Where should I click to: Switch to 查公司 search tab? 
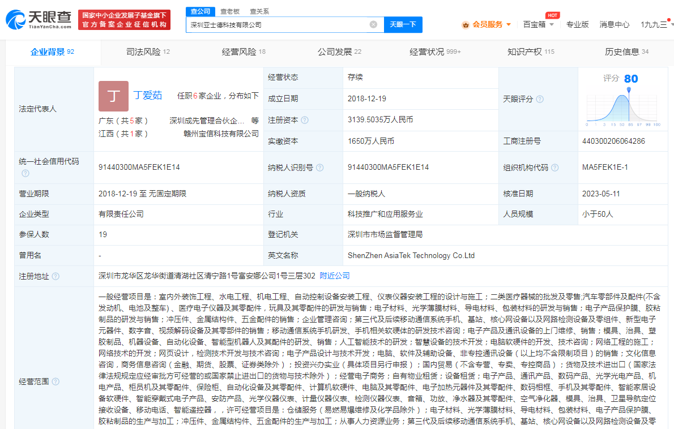pyautogui.click(x=201, y=11)
